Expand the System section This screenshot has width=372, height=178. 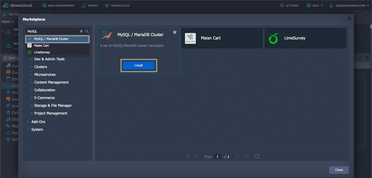[37, 130]
